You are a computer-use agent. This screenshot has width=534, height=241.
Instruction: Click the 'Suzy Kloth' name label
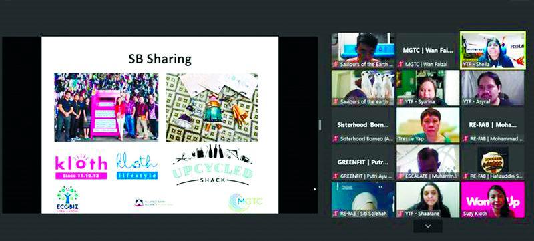pyautogui.click(x=475, y=214)
